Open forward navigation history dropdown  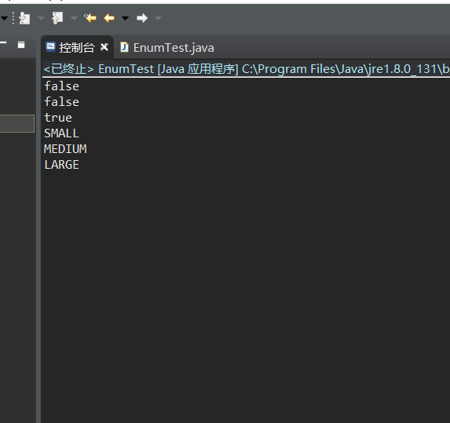tap(158, 19)
